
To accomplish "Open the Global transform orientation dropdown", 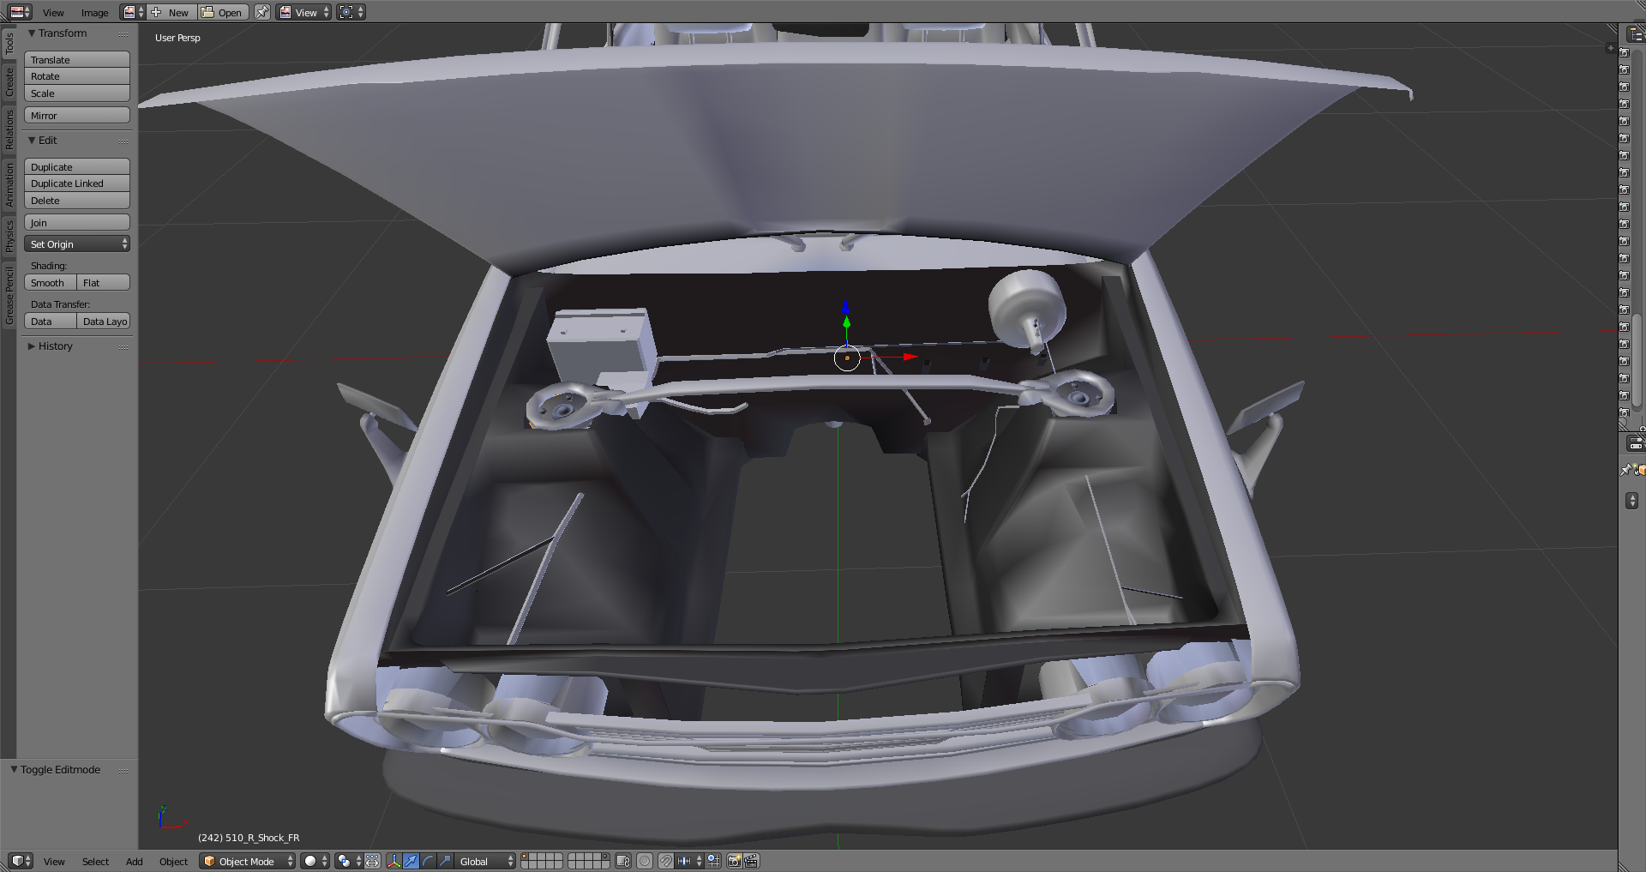I will tap(485, 861).
